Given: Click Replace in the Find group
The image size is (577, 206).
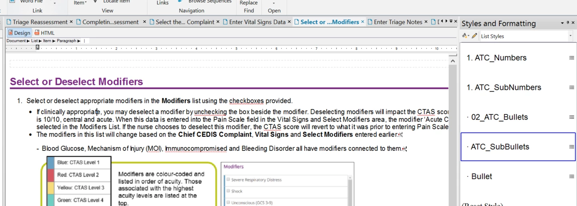Looking at the screenshot, I should tap(248, 3).
